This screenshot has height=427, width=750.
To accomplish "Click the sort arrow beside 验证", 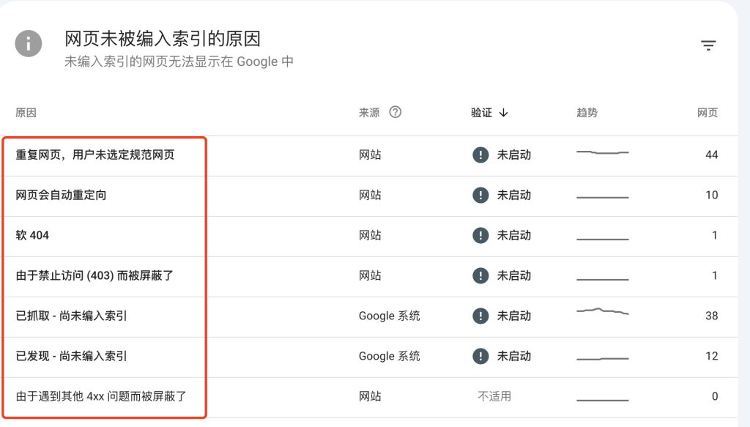I will pyautogui.click(x=503, y=113).
